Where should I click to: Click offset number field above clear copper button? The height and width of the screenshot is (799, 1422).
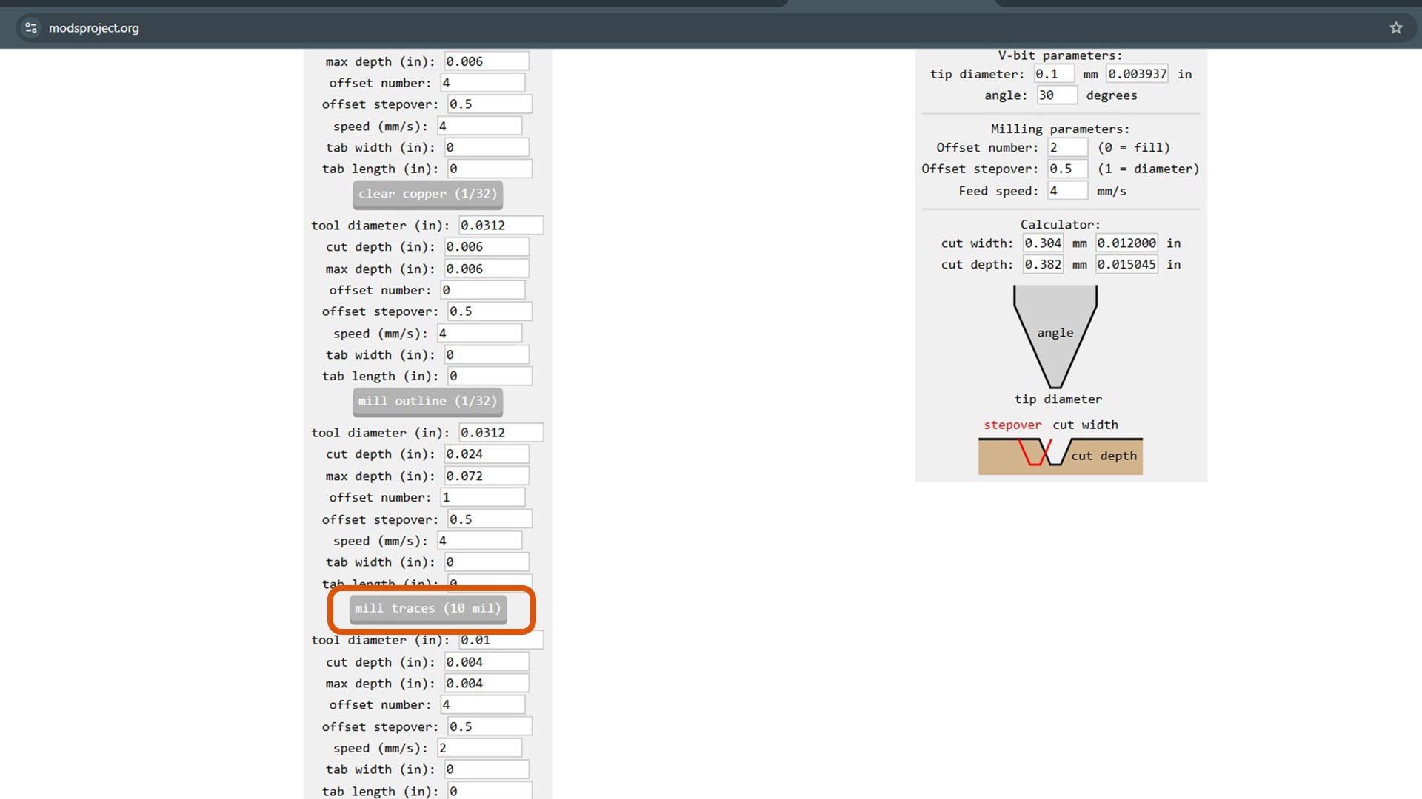tap(483, 83)
